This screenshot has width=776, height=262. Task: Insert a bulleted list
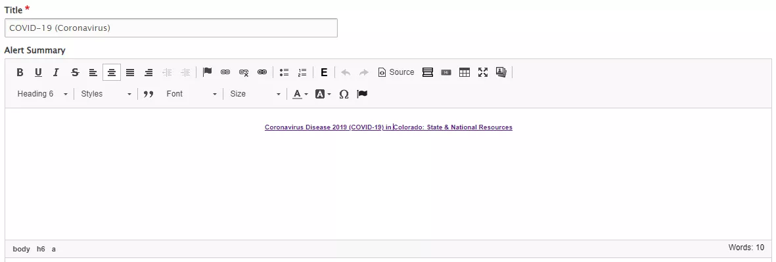pyautogui.click(x=284, y=72)
